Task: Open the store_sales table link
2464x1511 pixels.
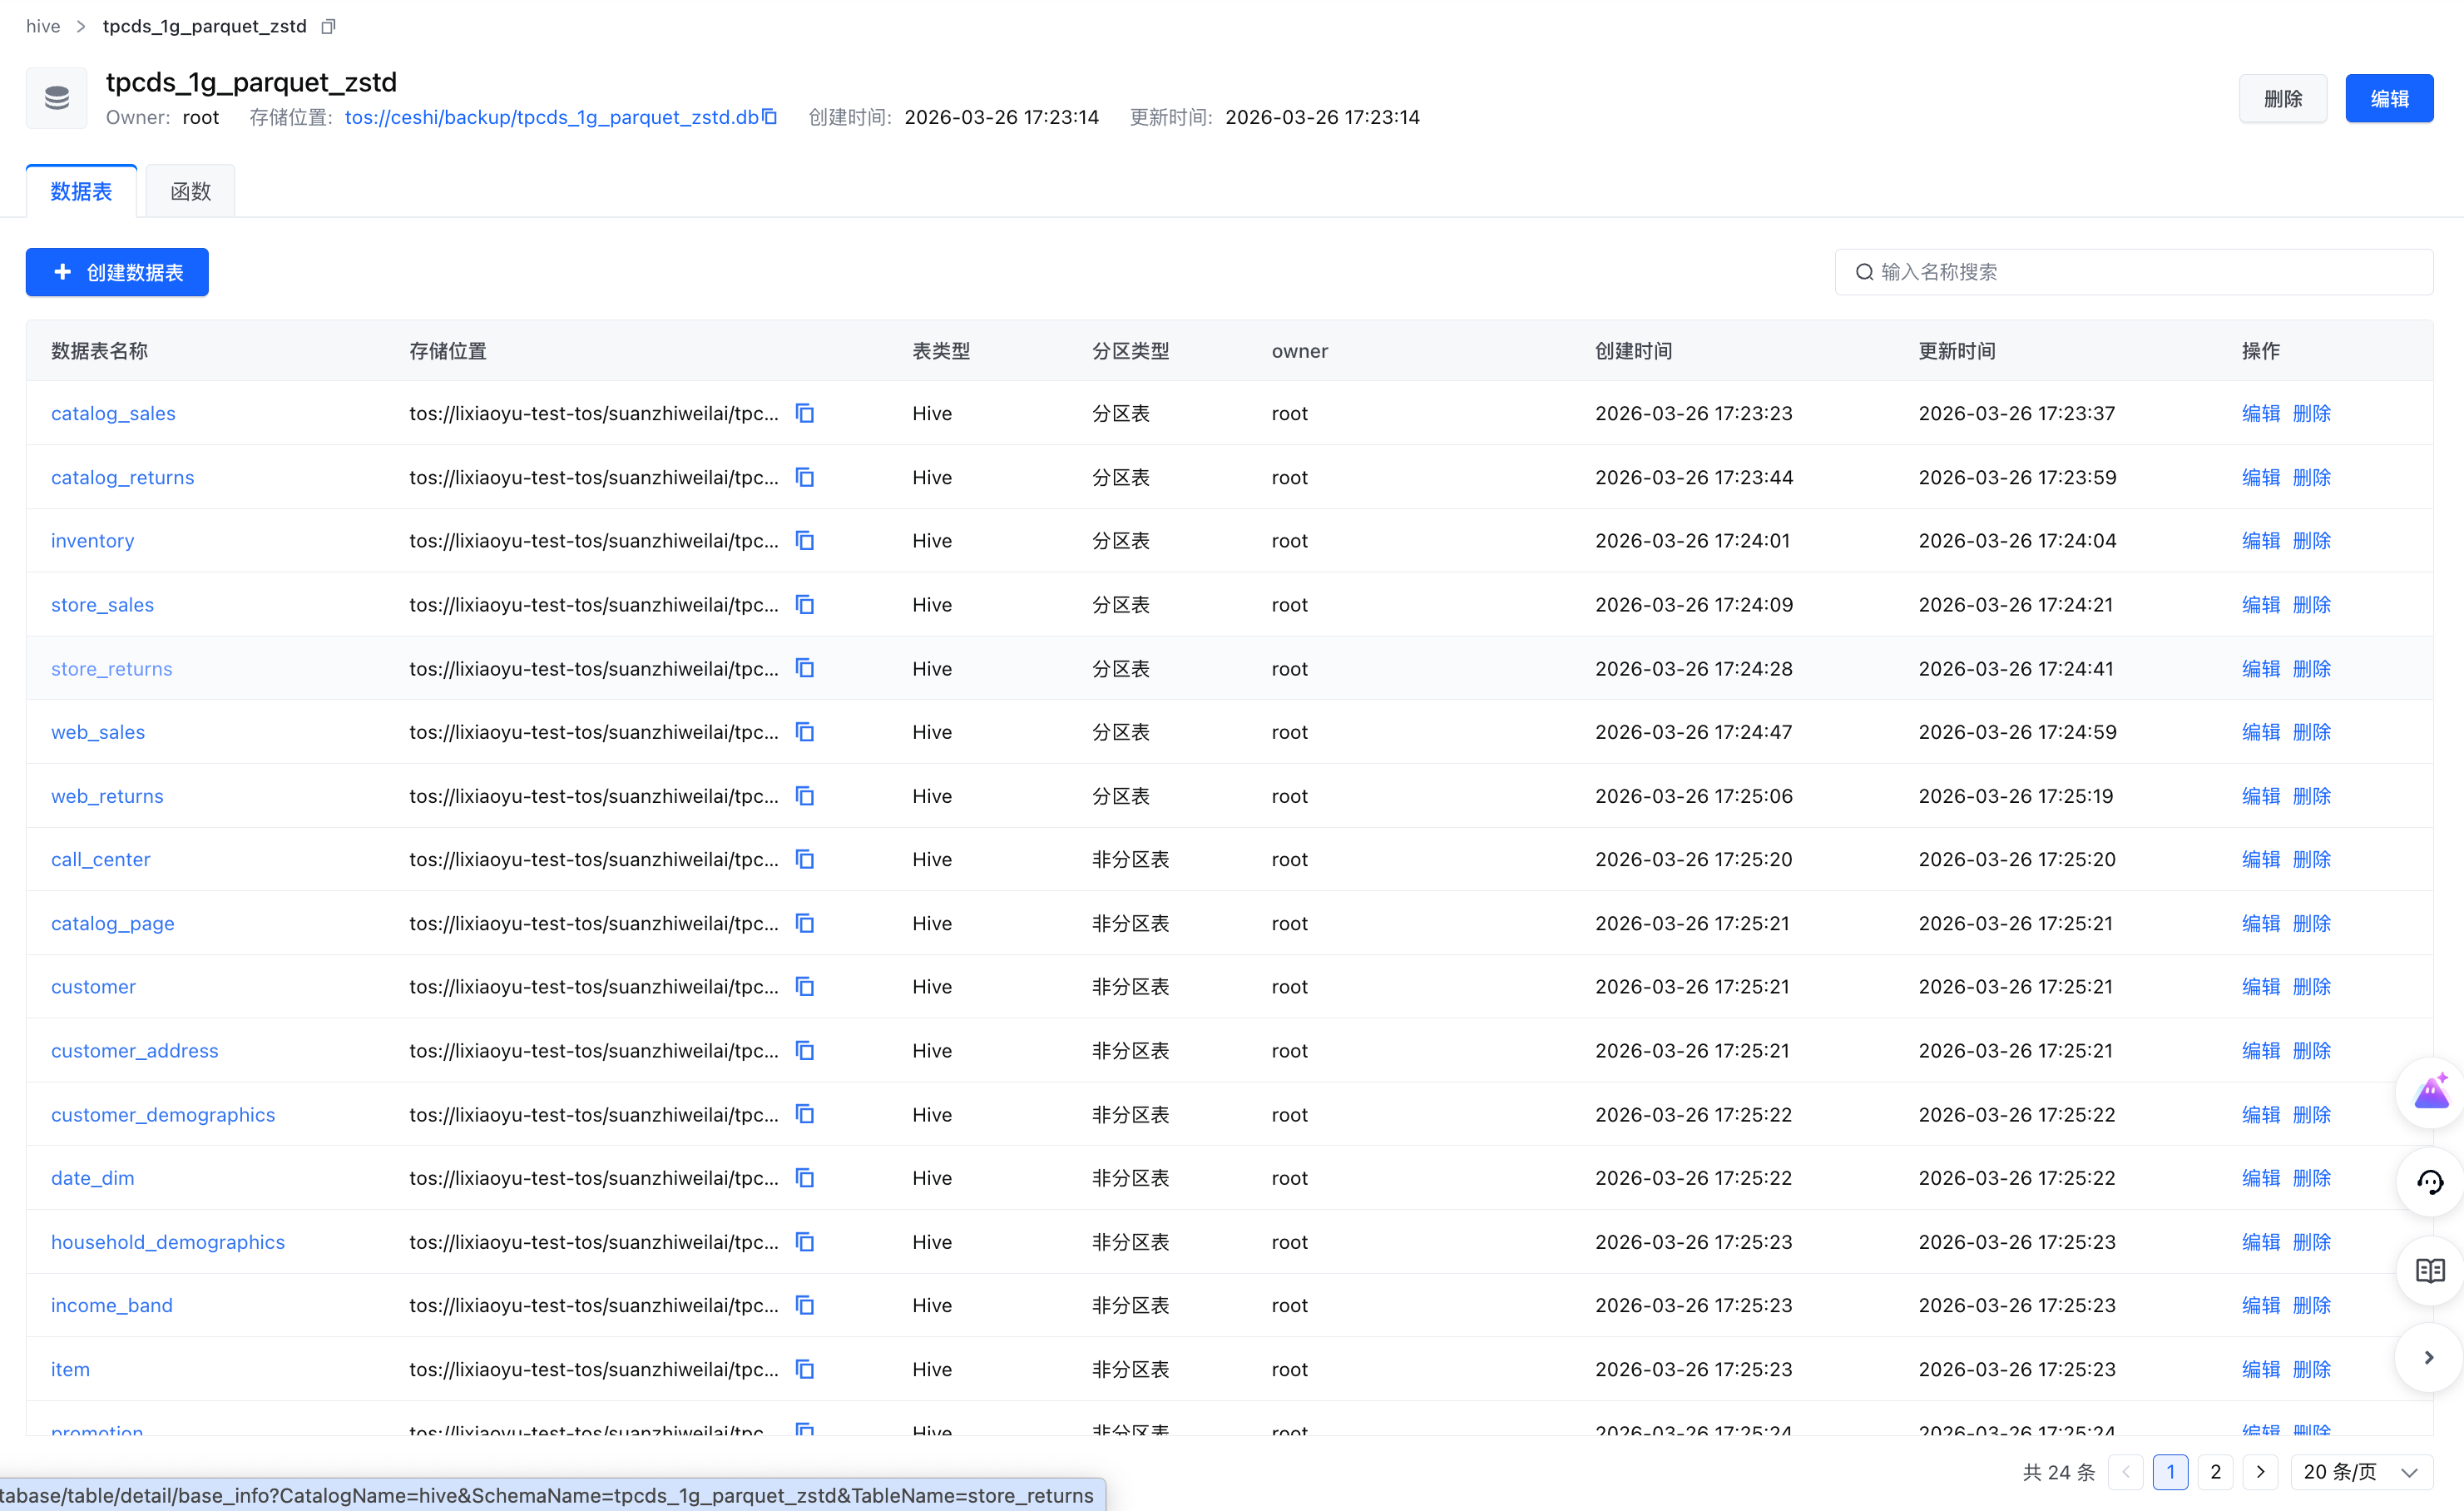Action: coord(102,605)
